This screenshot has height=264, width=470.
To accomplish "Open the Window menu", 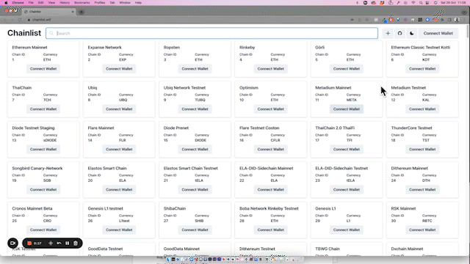I will click(x=125, y=3).
